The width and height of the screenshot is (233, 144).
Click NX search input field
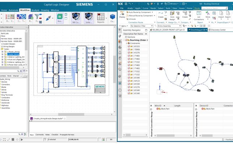213,8
